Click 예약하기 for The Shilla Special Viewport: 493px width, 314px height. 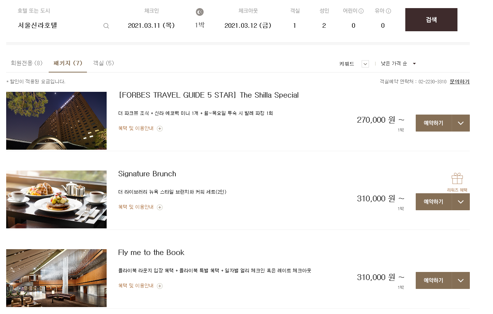point(433,123)
